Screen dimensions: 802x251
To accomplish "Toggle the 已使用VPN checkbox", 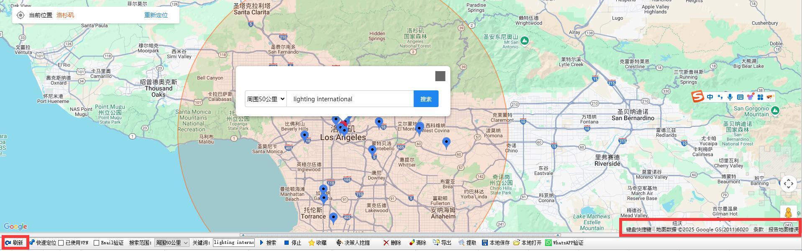I will [61, 243].
